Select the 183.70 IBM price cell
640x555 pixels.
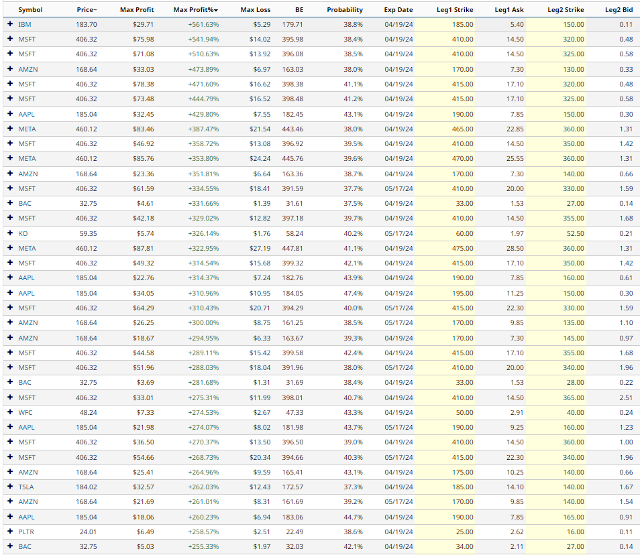click(87, 25)
